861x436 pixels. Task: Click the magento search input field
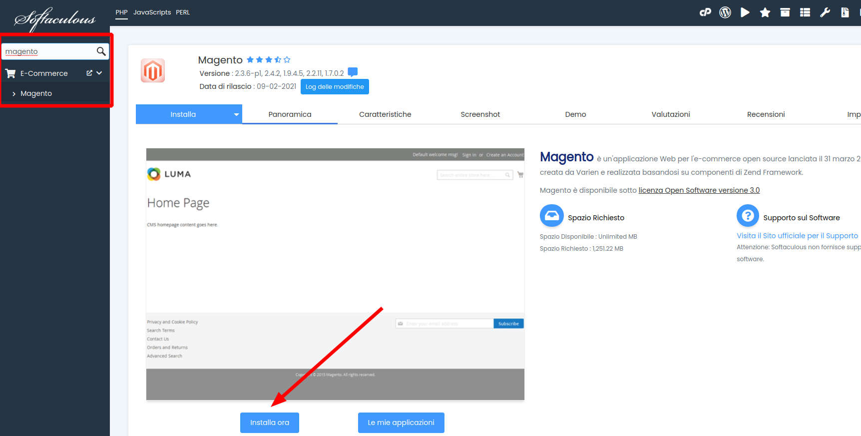coord(49,51)
